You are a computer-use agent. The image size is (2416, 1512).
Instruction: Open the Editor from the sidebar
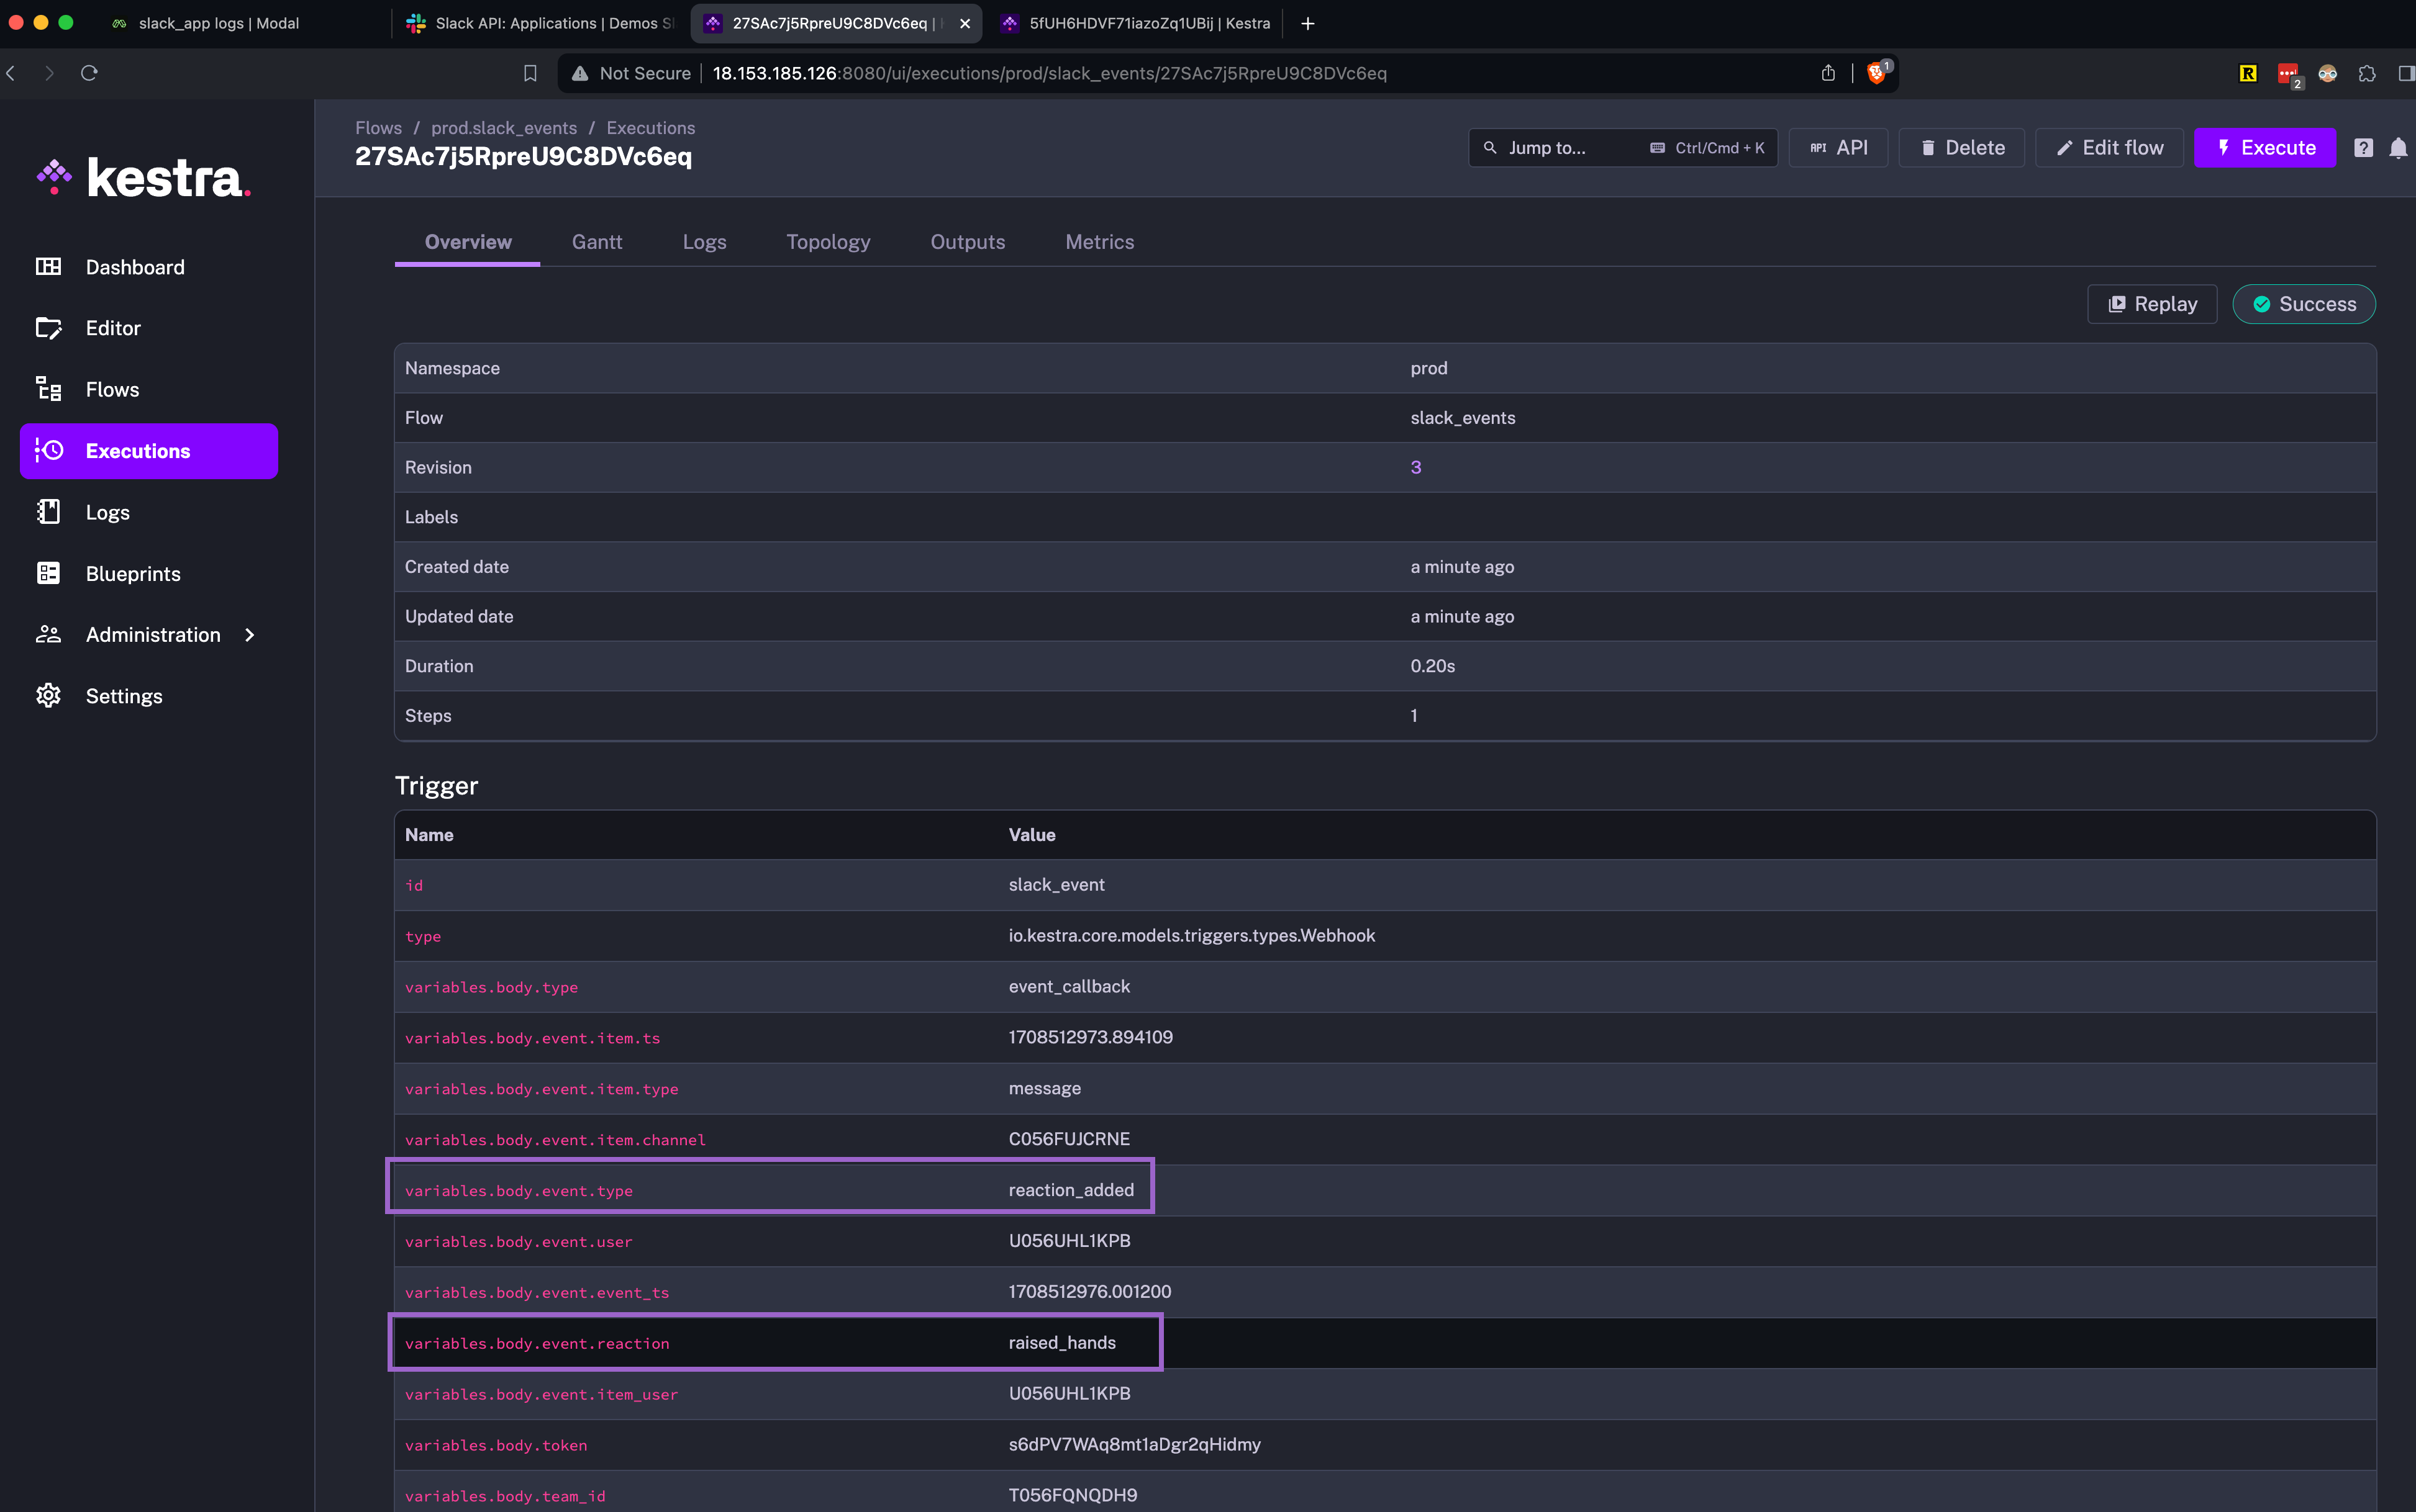click(112, 328)
